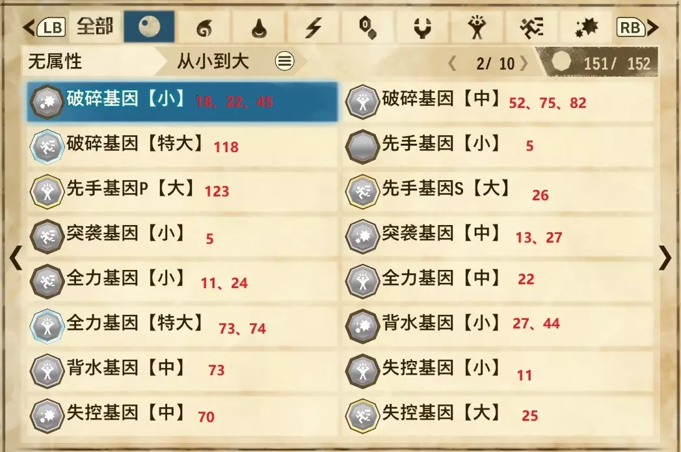Viewport: 681px width, 452px height.
Task: Select the fire element filter icon
Action: pos(205,28)
